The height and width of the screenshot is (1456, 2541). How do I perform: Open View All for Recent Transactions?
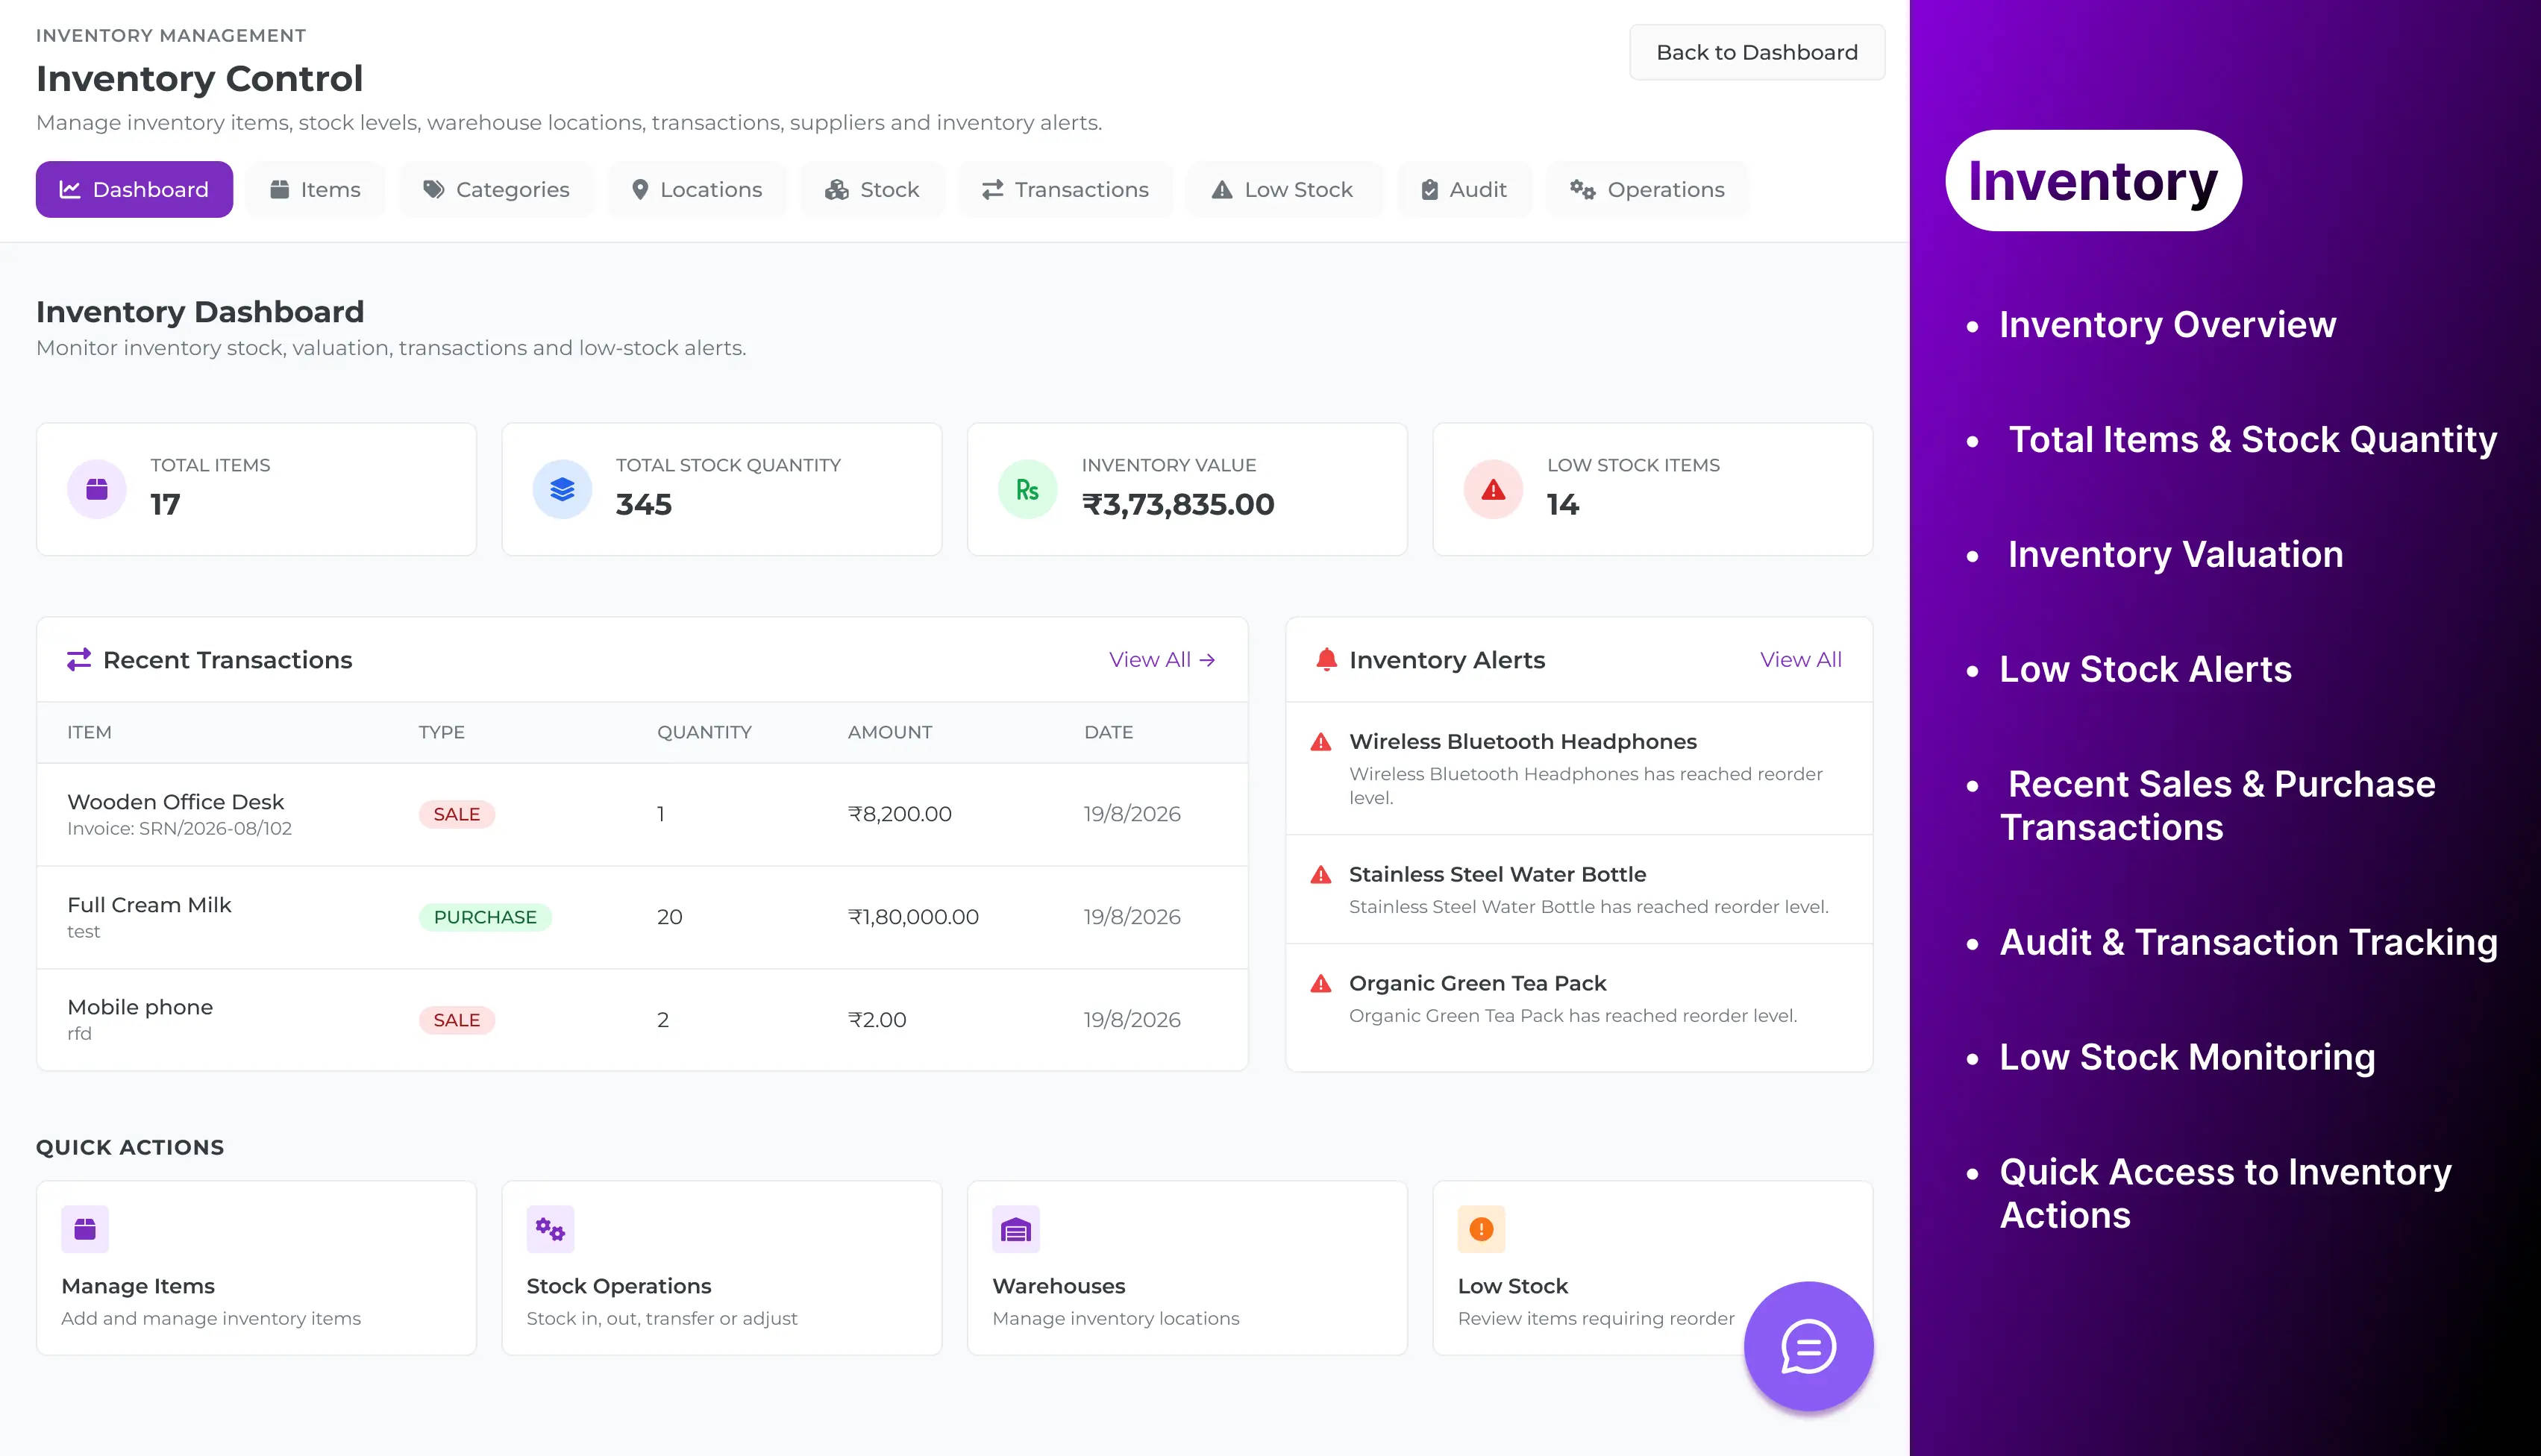(1162, 660)
